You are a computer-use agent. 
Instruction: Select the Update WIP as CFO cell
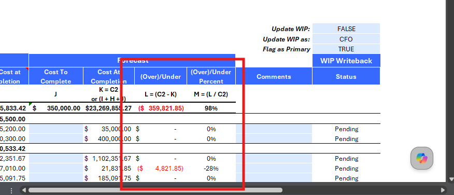[x=346, y=39]
